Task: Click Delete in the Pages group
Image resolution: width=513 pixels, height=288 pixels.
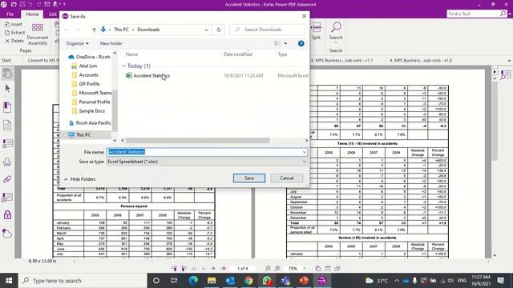Action: click(14, 41)
